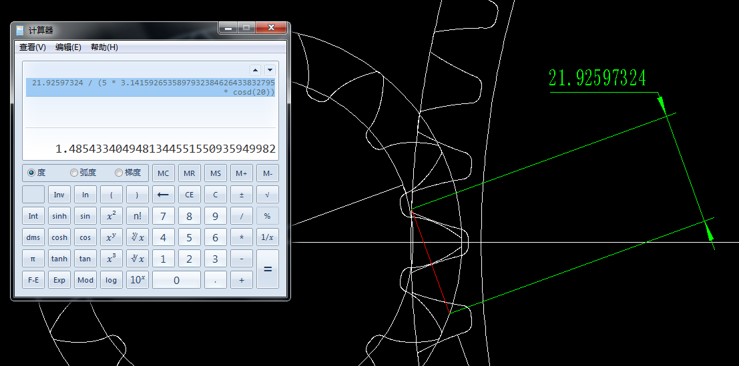The width and height of the screenshot is (739, 366).
Task: Click the pi constant key
Action: point(33,258)
